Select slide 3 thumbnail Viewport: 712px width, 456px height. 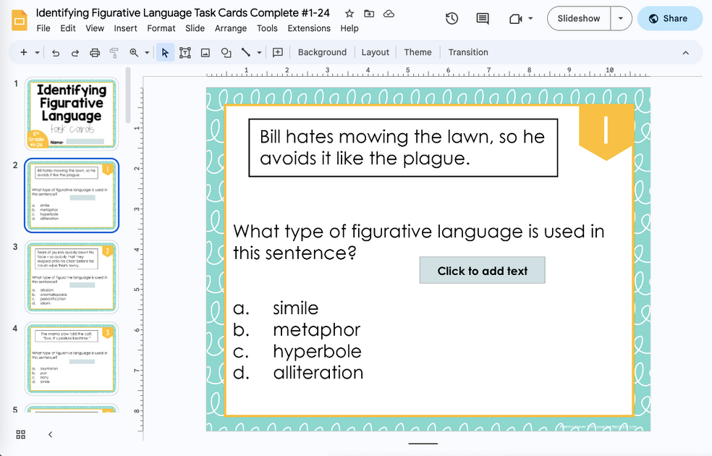[71, 277]
